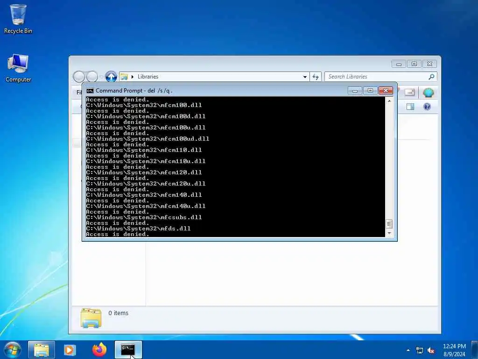The width and height of the screenshot is (478, 359).
Task: Select the Computer desktop icon
Action: click(18, 68)
